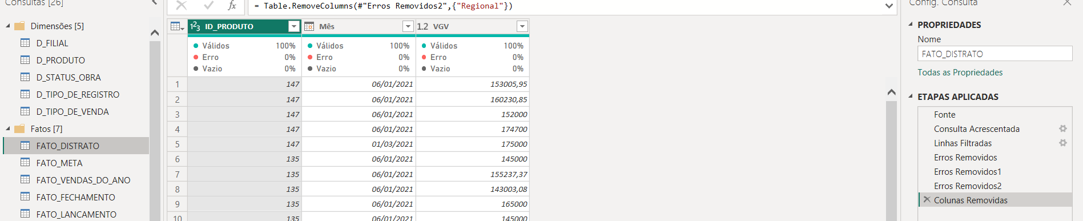The height and width of the screenshot is (221, 1083).
Task: Click the D_TIPO_DE_VENDA table icon
Action: [25, 111]
